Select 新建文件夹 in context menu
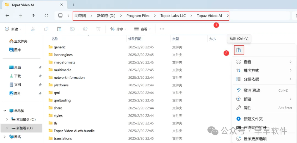This screenshot has height=143, width=297. [x=264, y=119]
